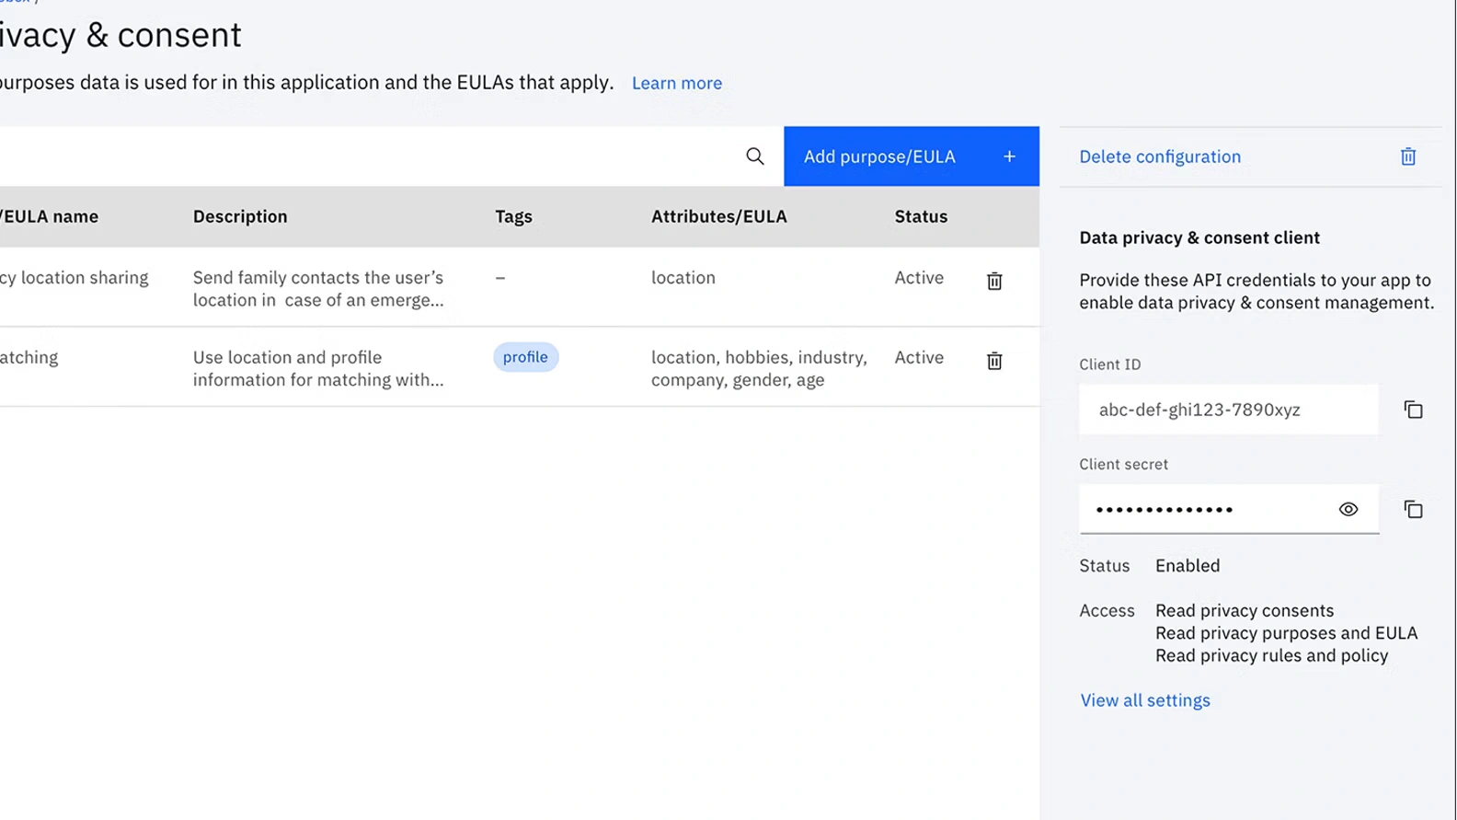Click inside the purposes search field
The width and height of the screenshot is (1457, 820).
(368, 156)
